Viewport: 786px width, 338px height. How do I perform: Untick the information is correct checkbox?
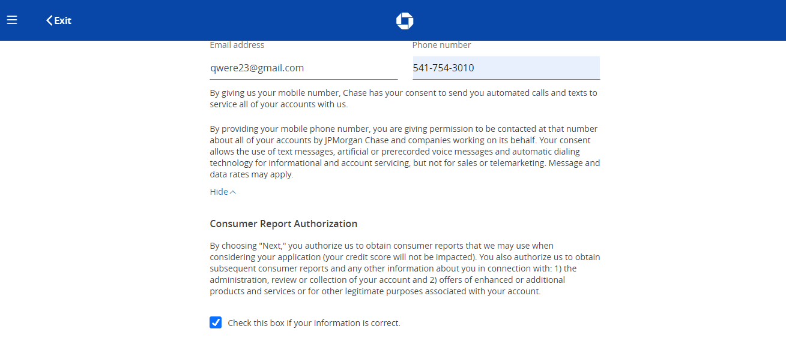click(x=216, y=322)
